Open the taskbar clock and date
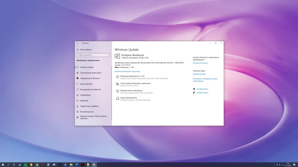This screenshot has width=298, height=167. (x=288, y=164)
